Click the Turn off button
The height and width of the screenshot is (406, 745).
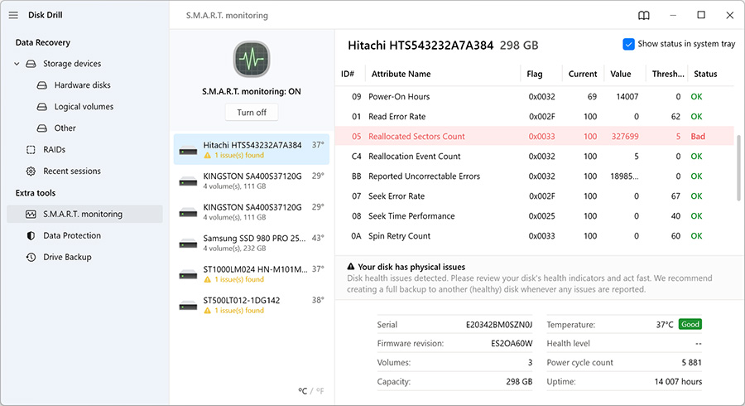(251, 113)
